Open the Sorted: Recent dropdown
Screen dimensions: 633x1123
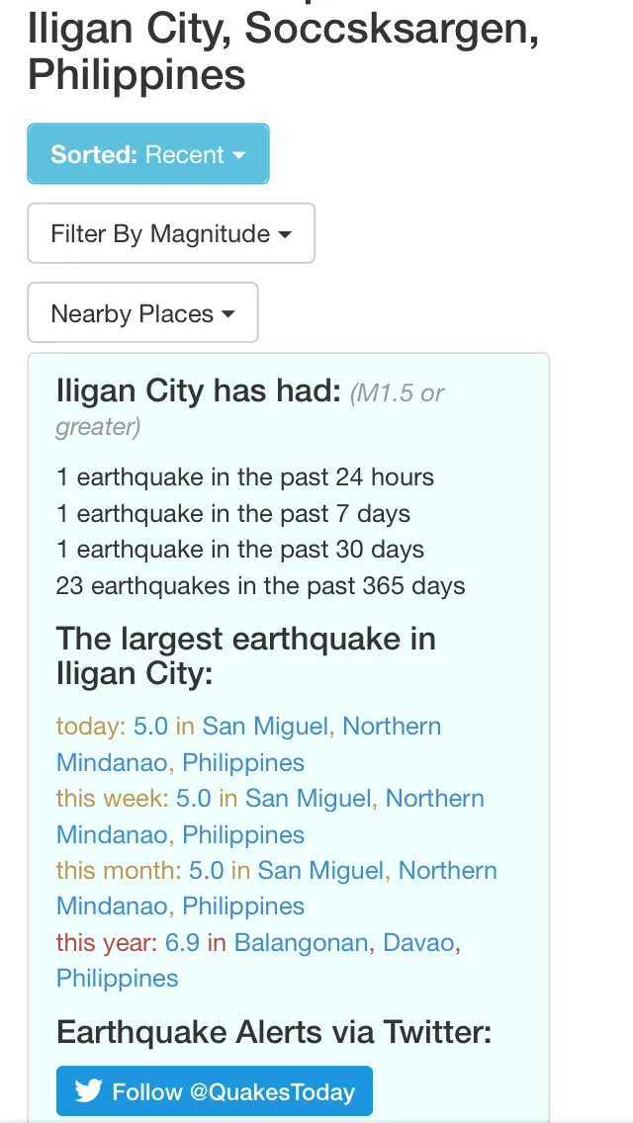(148, 154)
